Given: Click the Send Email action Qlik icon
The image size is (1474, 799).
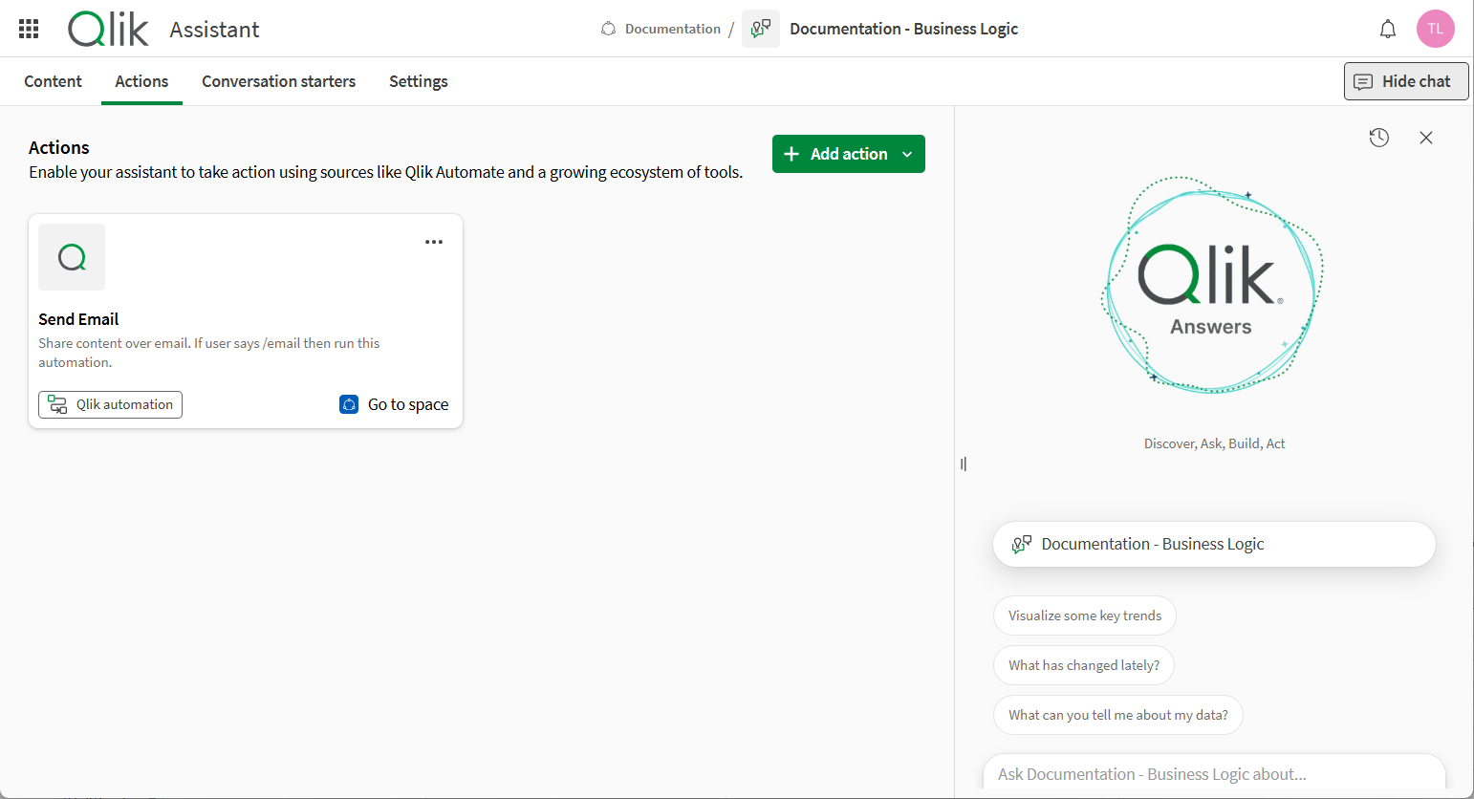Looking at the screenshot, I should tap(72, 257).
